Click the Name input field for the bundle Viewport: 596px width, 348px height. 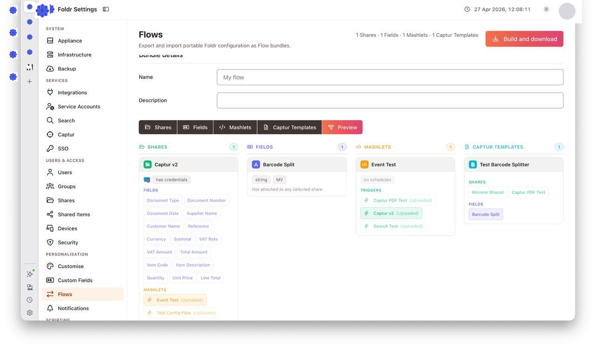[390, 77]
